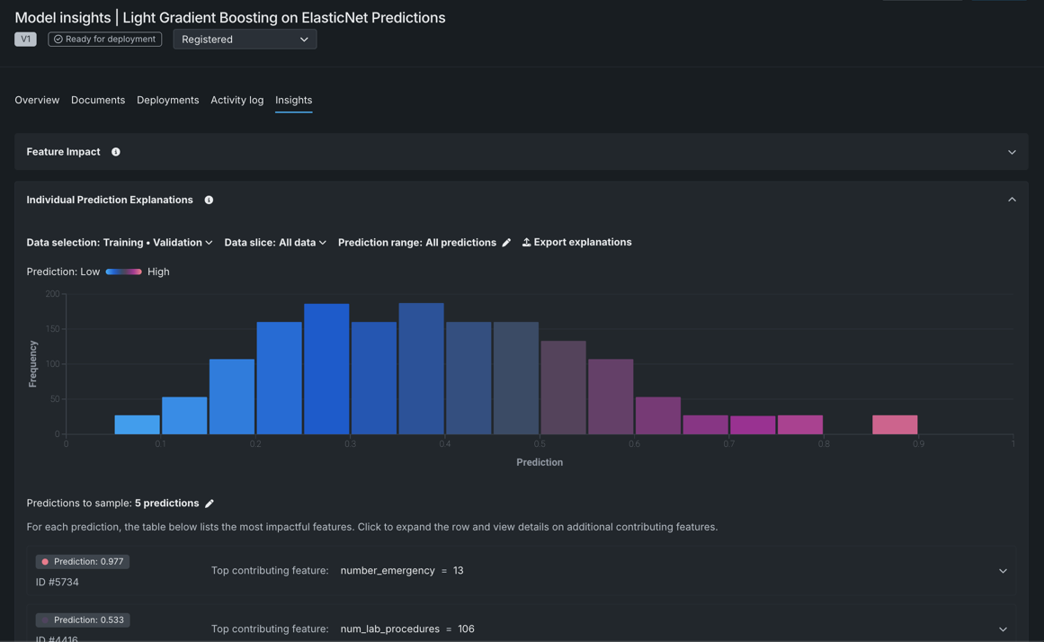
Task: Open the Data selection dropdown
Action: [120, 243]
